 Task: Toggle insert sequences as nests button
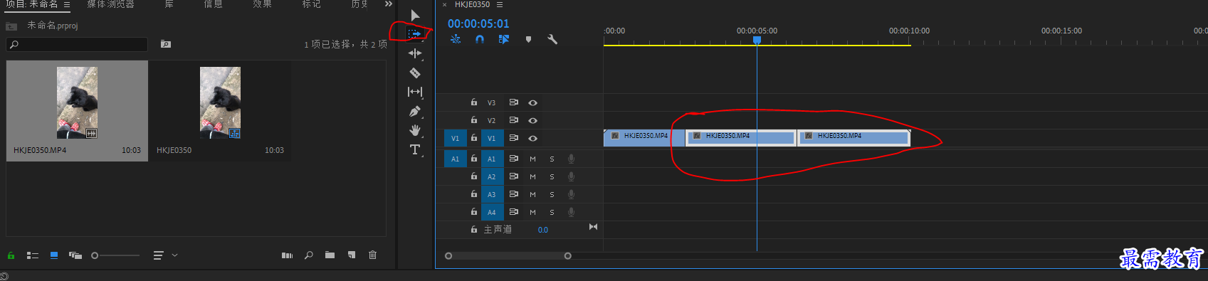tap(456, 39)
